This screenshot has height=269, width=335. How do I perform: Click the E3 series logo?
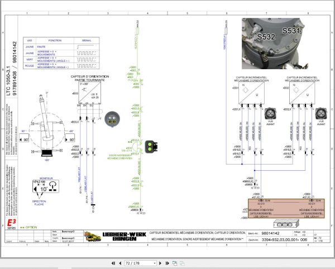coord(11,224)
